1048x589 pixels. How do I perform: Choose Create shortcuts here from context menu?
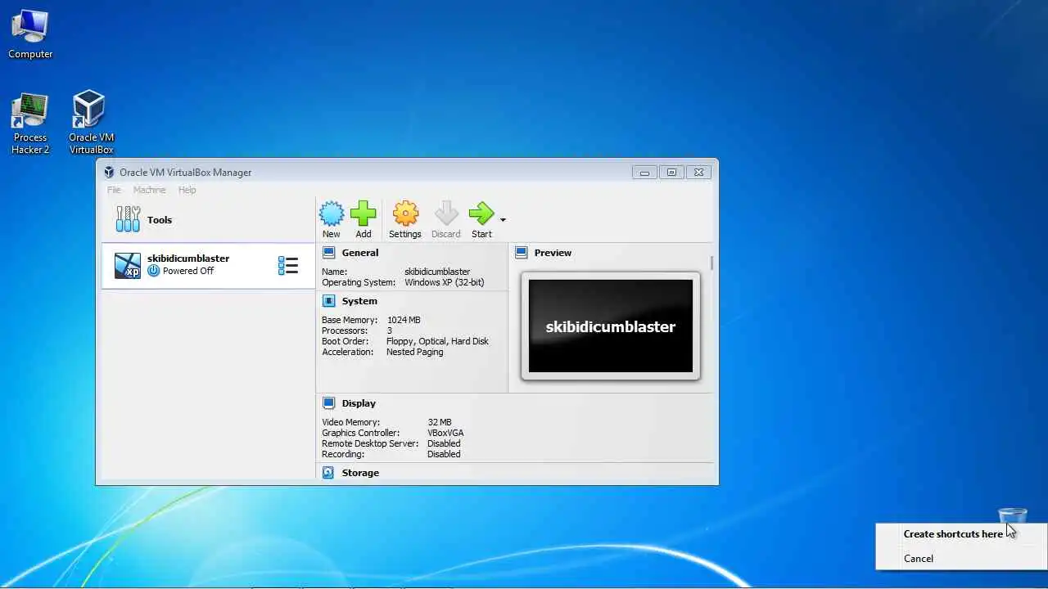(x=961, y=533)
